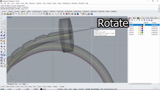Click the Help question mark in Standard toolbar

pos(92,14)
